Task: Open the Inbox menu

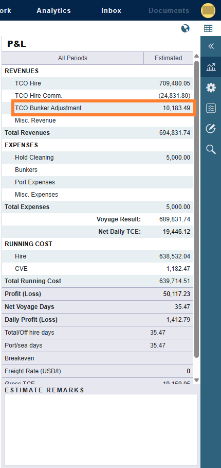Action: pos(112,10)
